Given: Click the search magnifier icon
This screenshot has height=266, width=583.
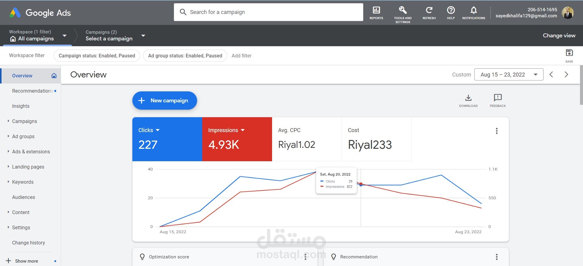Looking at the screenshot, I should (x=183, y=12).
